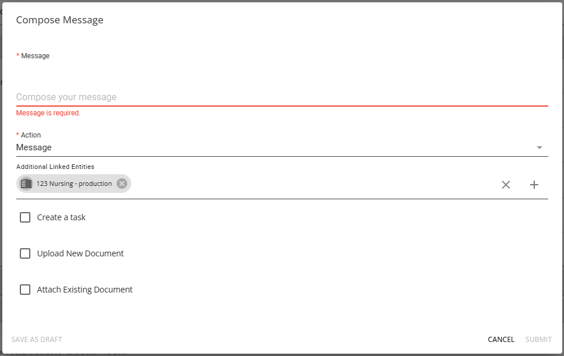
Task: Remove the 123 Nursing - production chip
Action: (x=122, y=184)
